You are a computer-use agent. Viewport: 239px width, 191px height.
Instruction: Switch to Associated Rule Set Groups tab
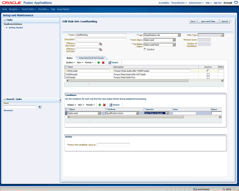(91, 58)
